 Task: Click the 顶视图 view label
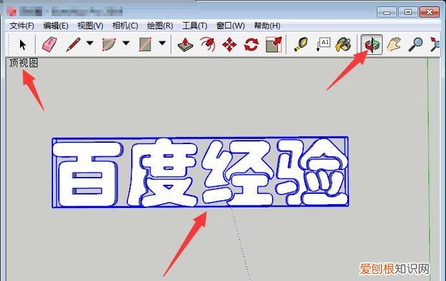tap(24, 63)
